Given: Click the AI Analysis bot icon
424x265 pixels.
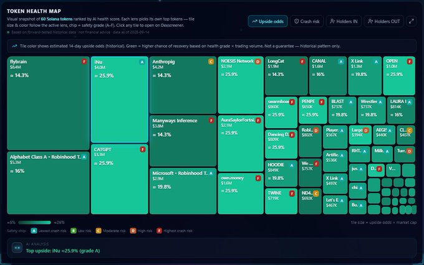Looking at the screenshot, I should 17,248.
